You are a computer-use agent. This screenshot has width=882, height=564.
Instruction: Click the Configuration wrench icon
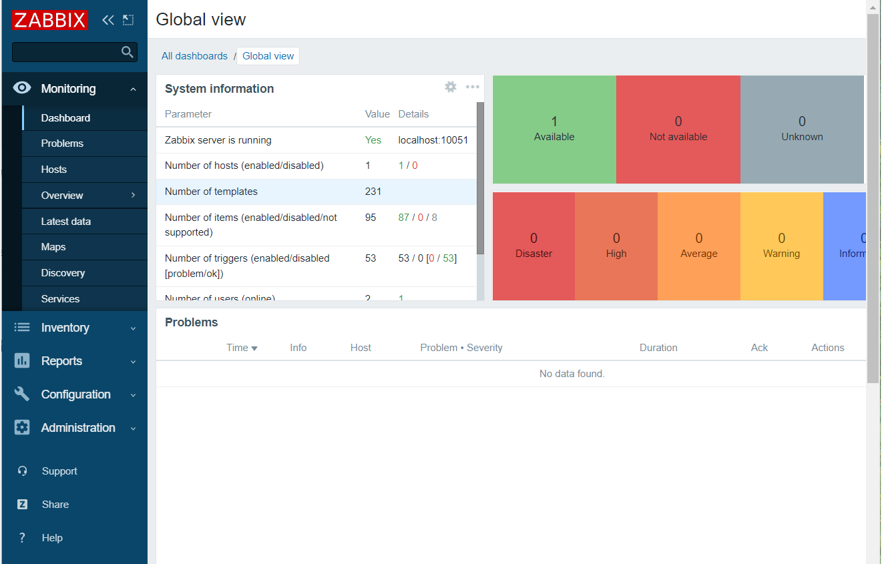21,394
